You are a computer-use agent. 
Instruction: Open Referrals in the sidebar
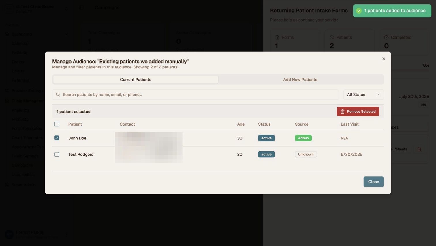20,80
